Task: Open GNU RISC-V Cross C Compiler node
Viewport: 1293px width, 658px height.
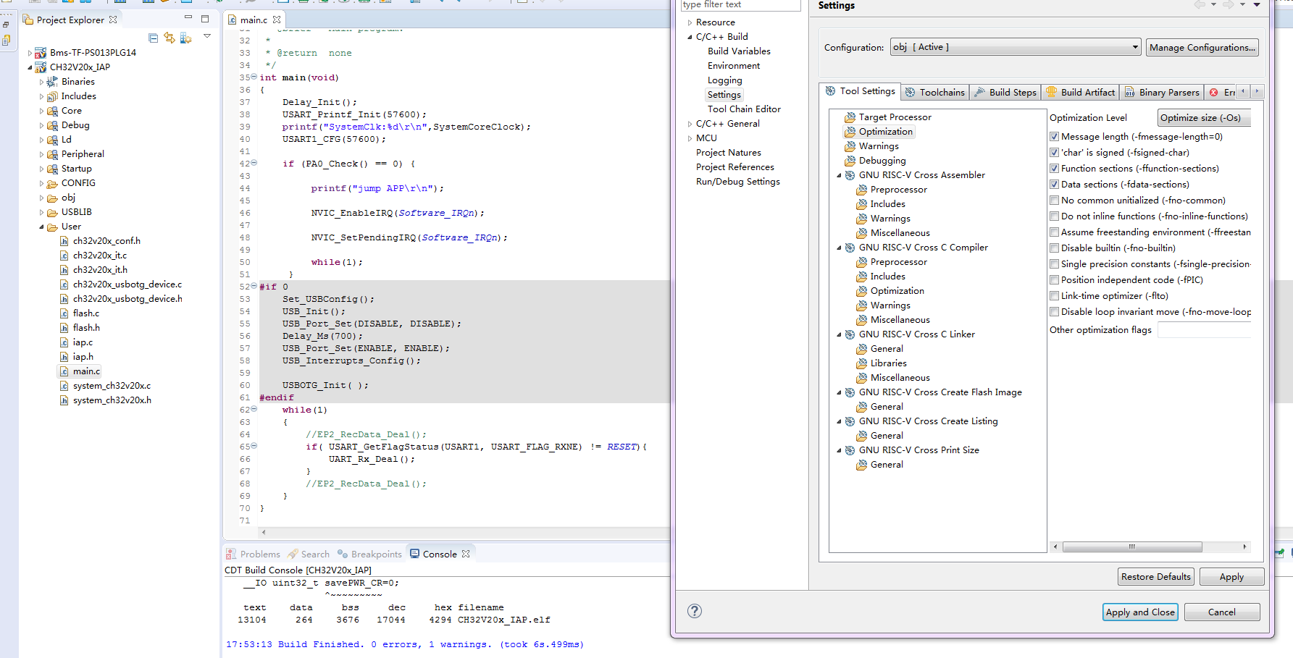Action: click(923, 248)
